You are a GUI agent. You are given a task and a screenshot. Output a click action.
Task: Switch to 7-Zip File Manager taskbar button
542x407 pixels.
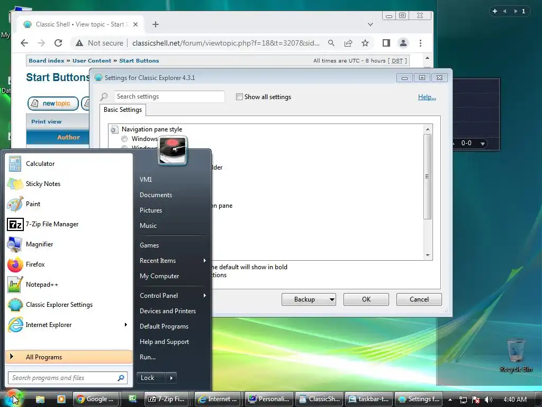[168, 399]
